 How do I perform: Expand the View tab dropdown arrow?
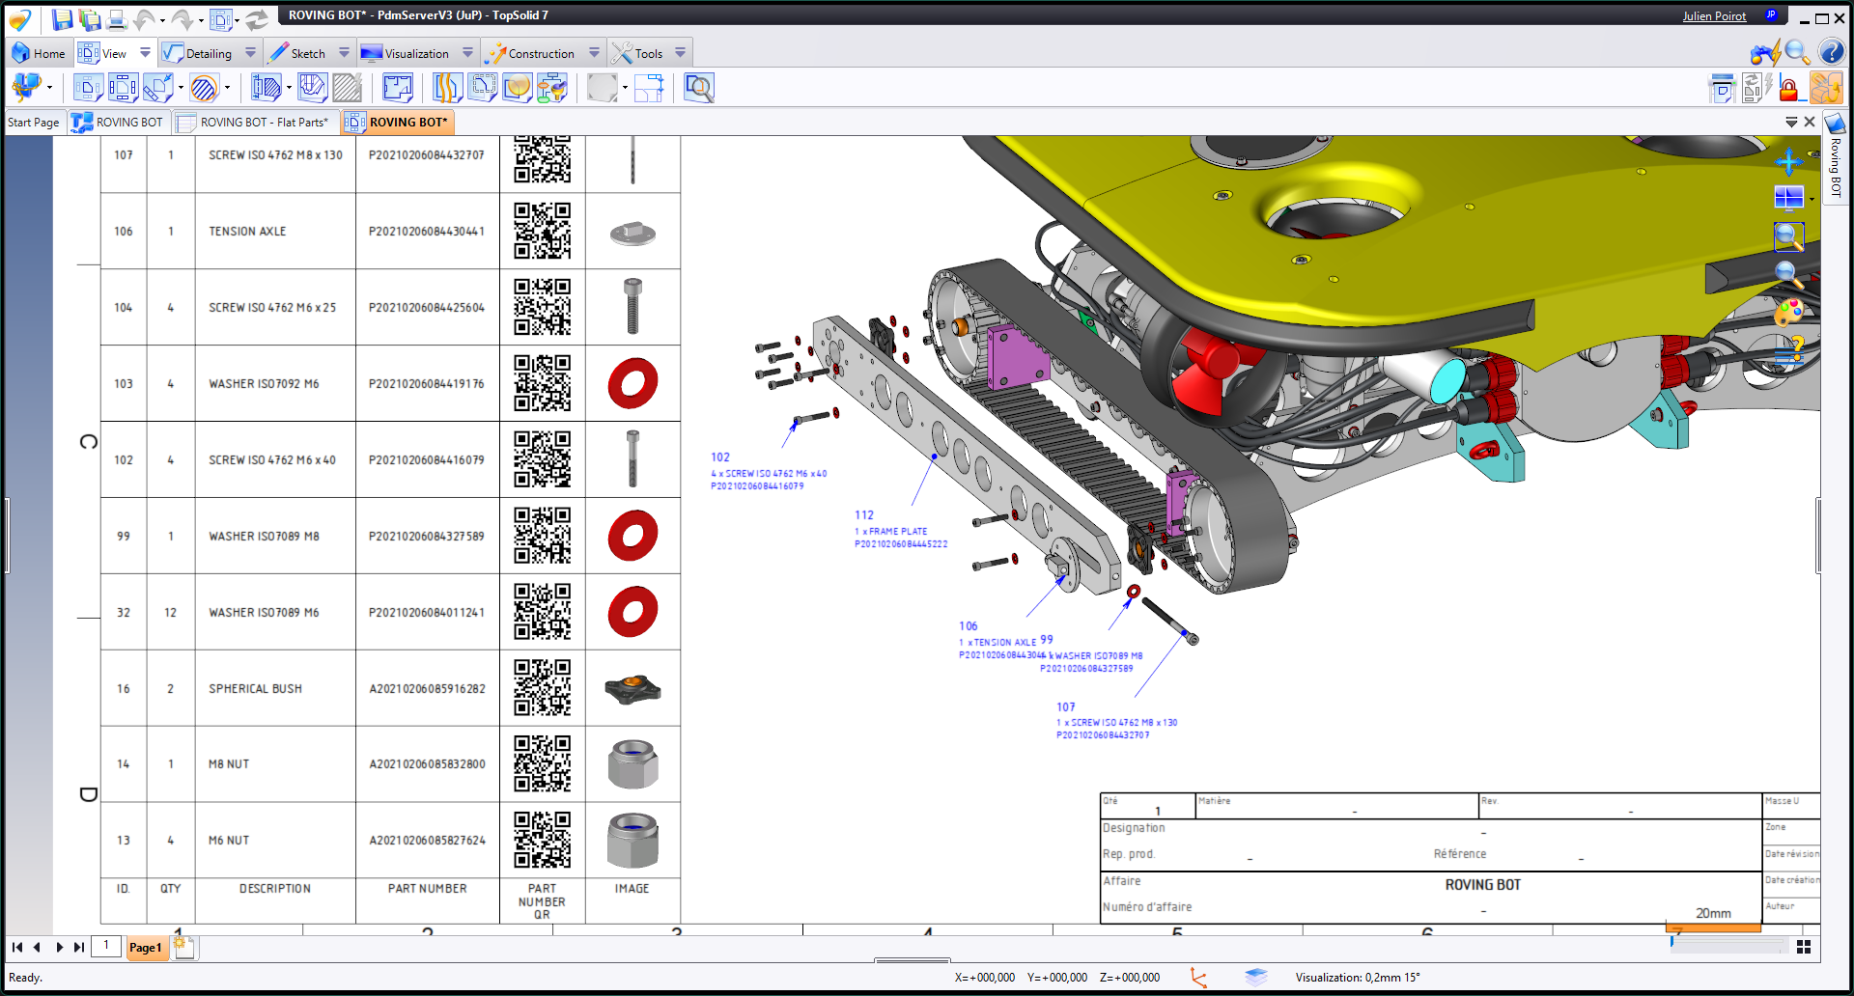pyautogui.click(x=145, y=53)
